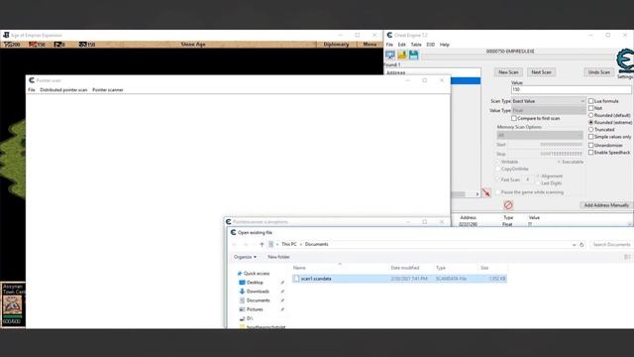Click This PC in the breadcrumb path
This screenshot has width=634, height=357.
(289, 245)
